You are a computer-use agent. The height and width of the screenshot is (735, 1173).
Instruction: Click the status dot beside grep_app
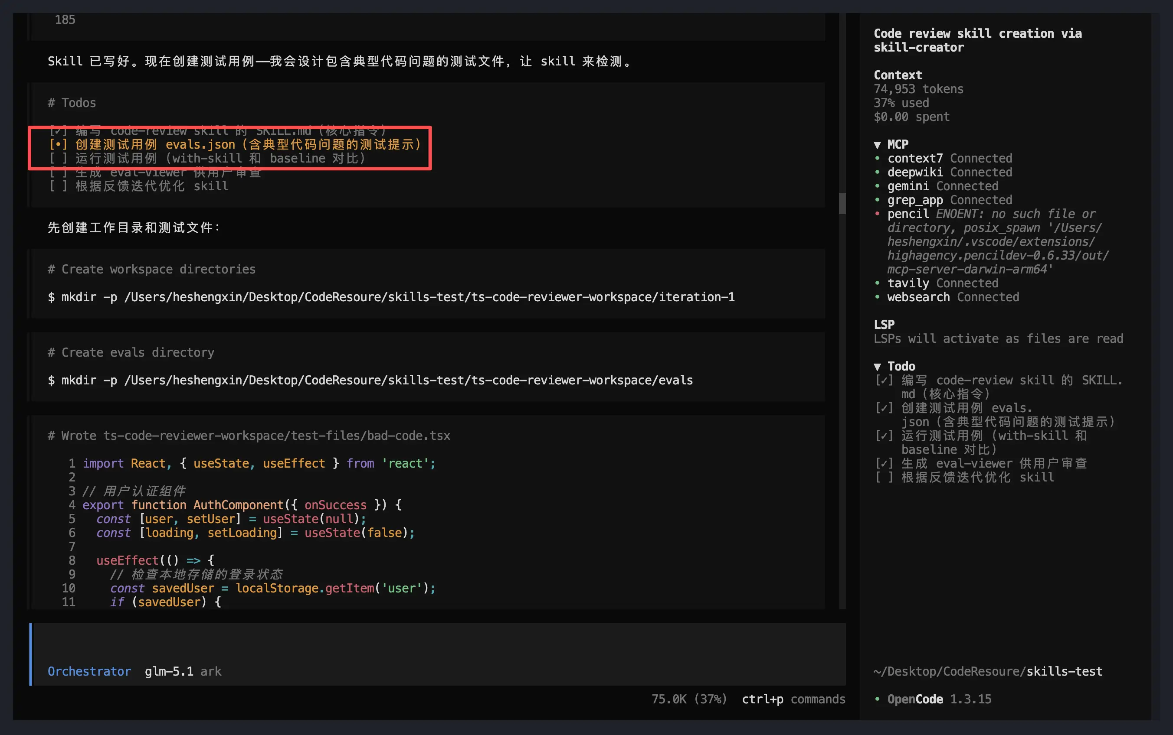877,200
